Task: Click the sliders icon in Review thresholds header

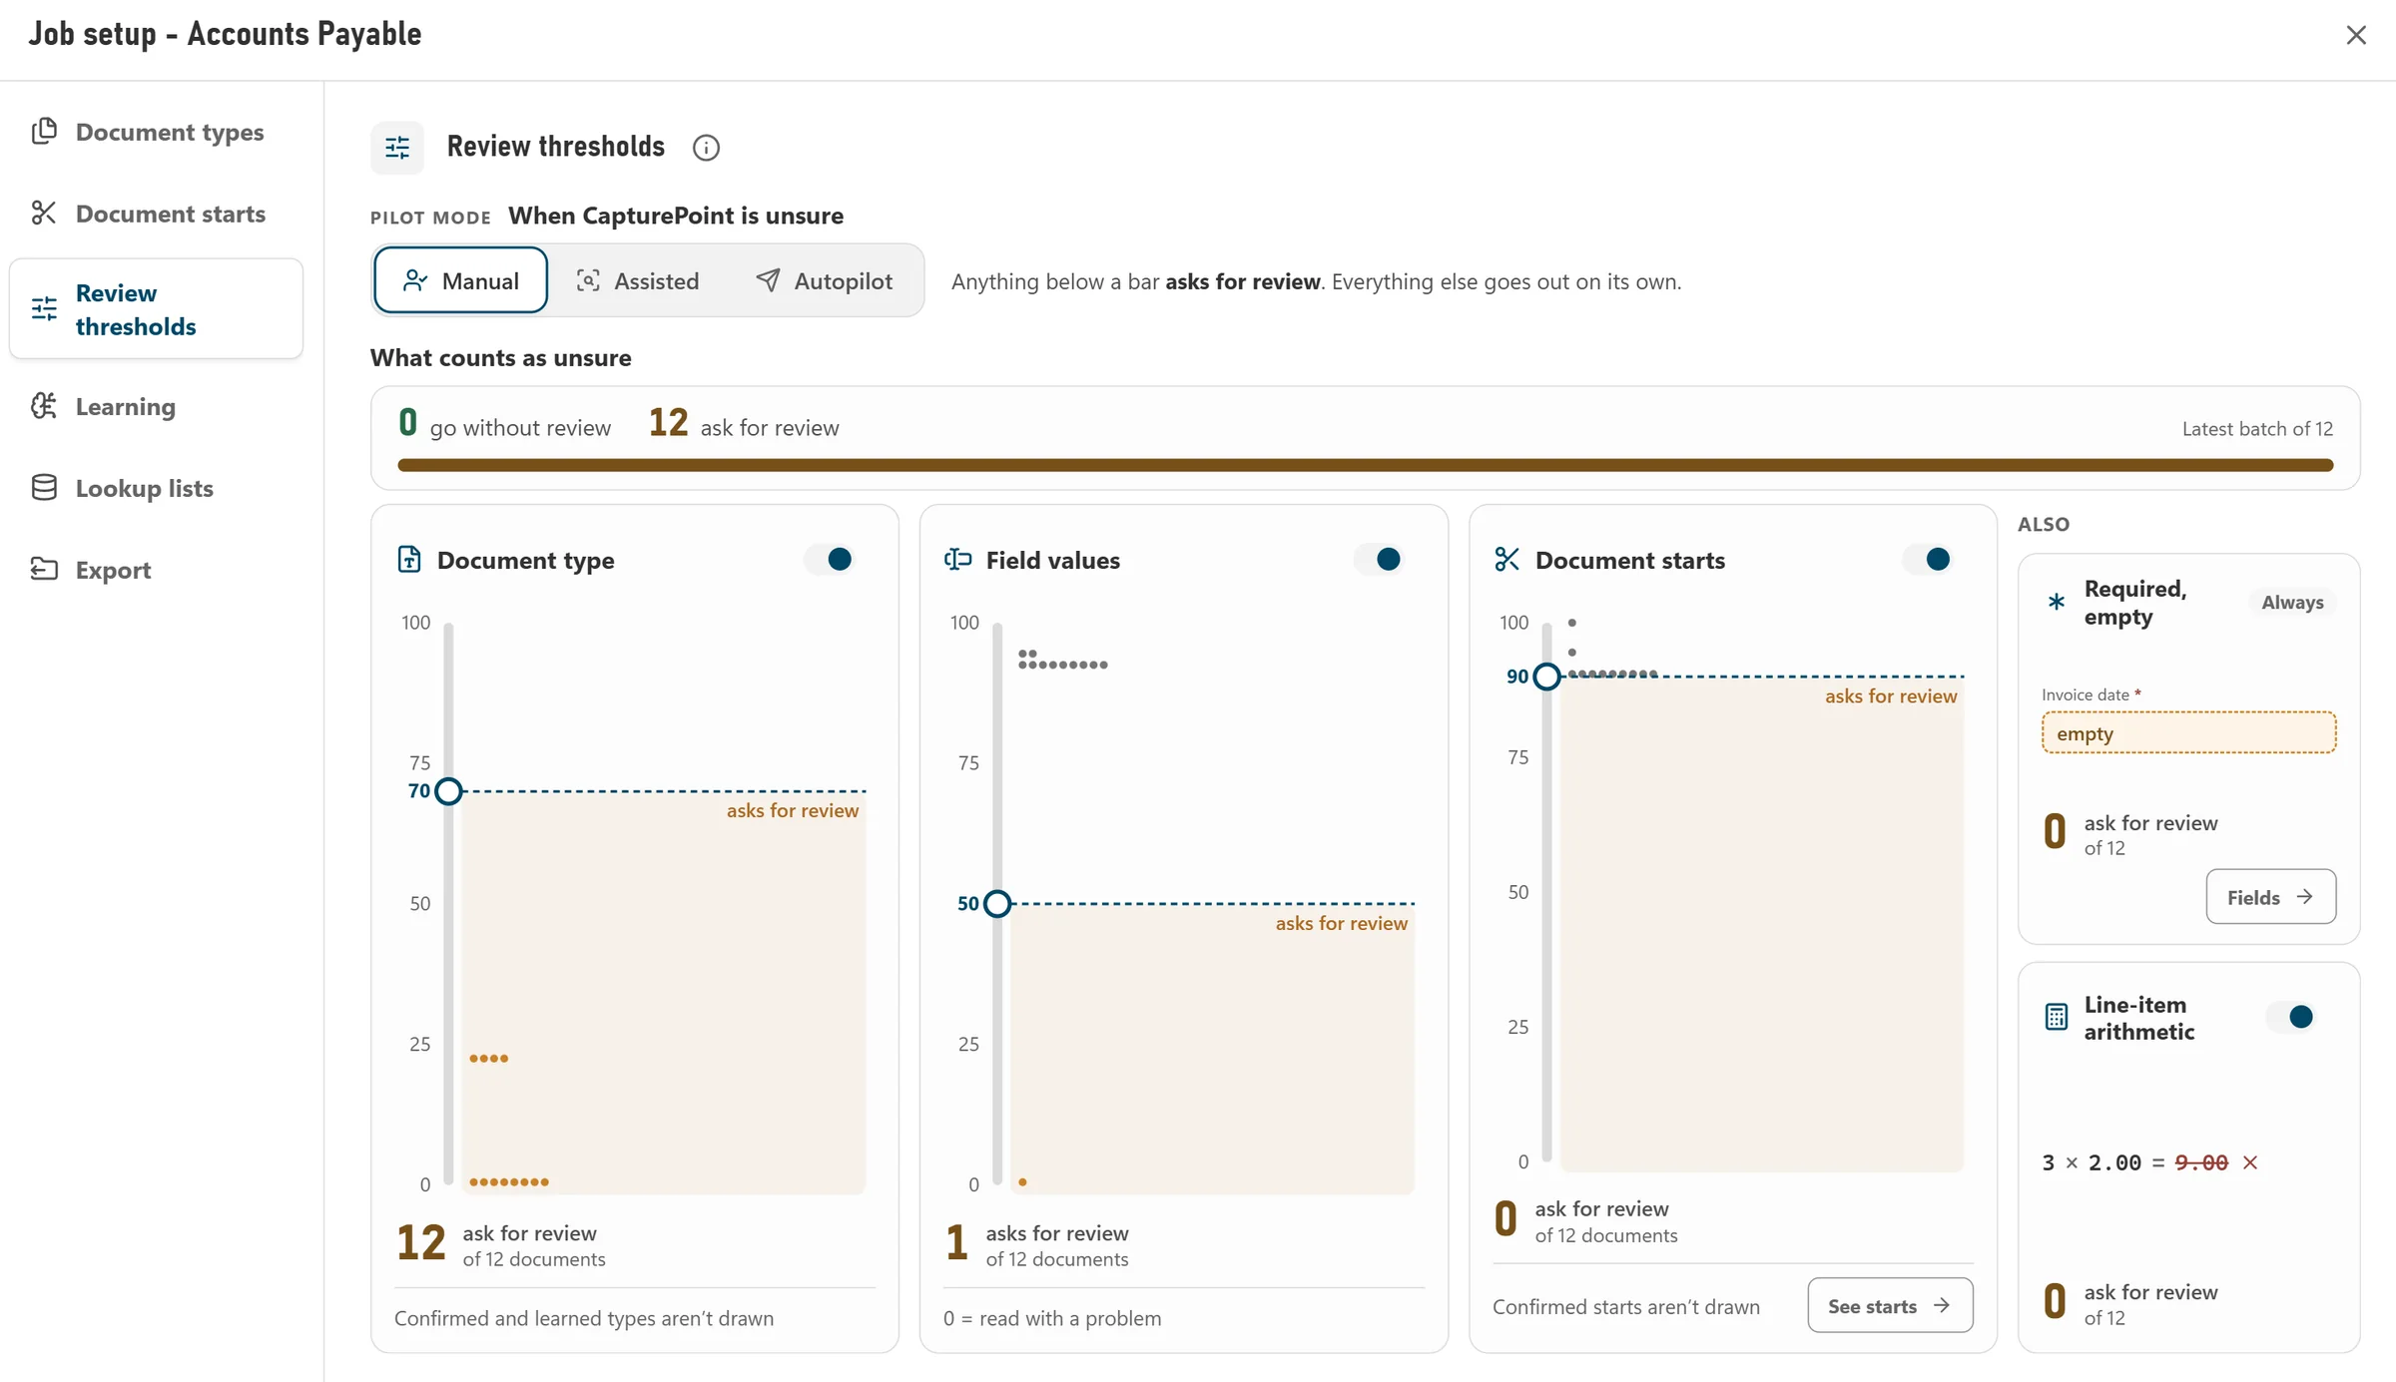Action: 397,148
